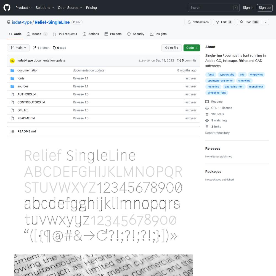The width and height of the screenshot is (276, 276).
Task: Select the 'engraving' topic tag
Action: coord(256,75)
